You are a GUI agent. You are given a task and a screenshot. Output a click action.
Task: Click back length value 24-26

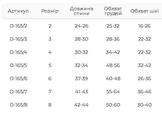(x=81, y=26)
